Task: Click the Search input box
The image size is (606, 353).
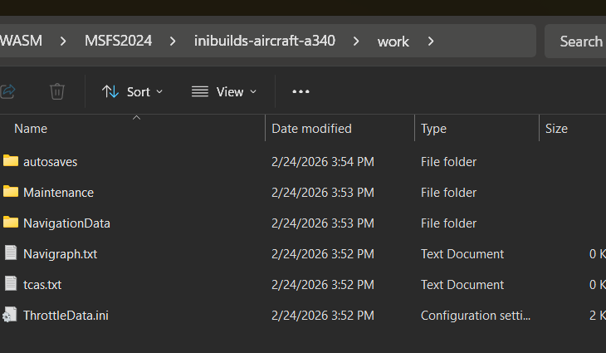Action: click(579, 41)
